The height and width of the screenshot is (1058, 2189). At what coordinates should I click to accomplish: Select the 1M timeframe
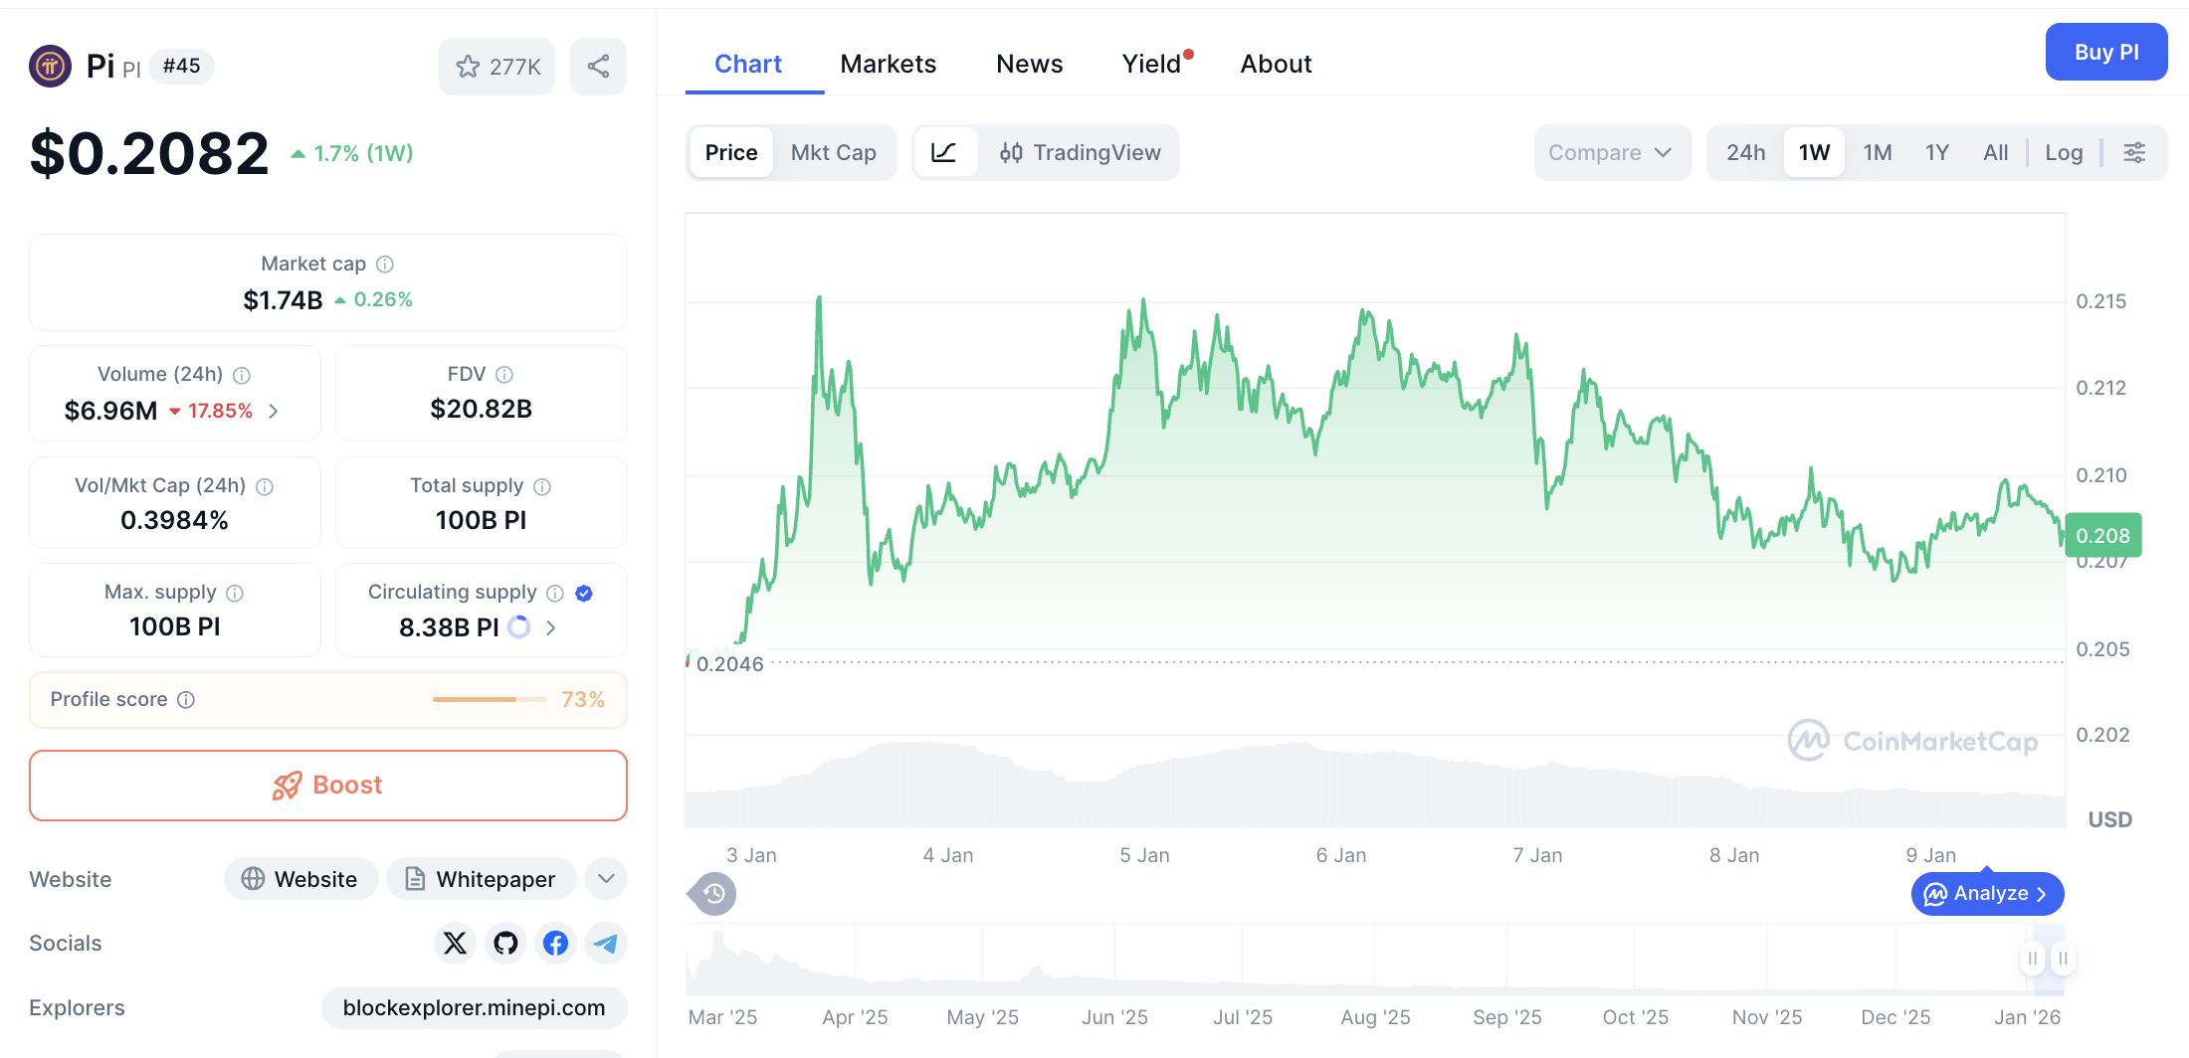click(x=1877, y=152)
